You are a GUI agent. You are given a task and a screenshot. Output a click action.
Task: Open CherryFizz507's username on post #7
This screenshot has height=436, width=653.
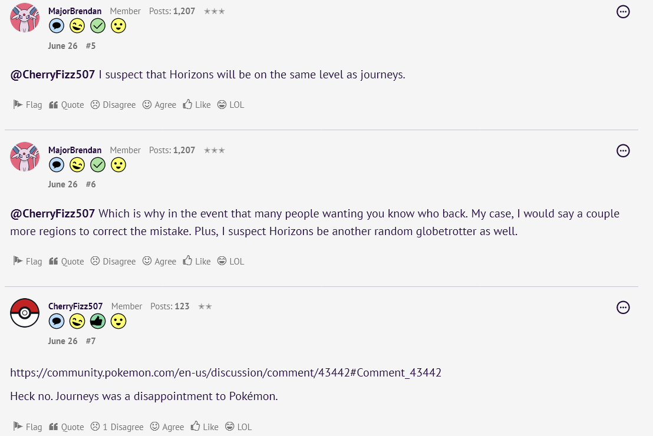tap(75, 306)
